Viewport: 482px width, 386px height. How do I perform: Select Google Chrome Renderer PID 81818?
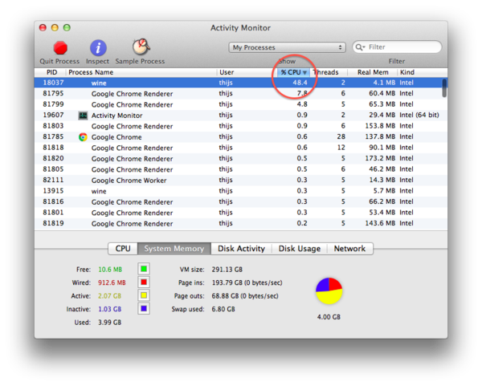click(x=241, y=148)
